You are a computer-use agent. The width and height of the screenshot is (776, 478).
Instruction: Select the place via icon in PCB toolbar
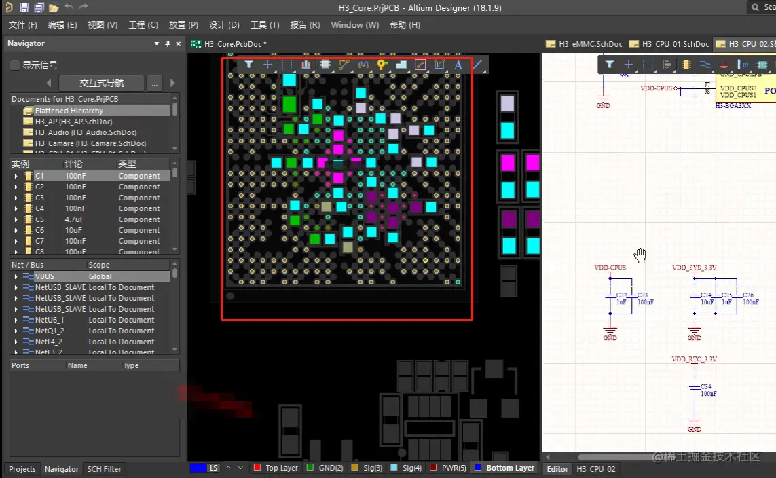pyautogui.click(x=382, y=65)
